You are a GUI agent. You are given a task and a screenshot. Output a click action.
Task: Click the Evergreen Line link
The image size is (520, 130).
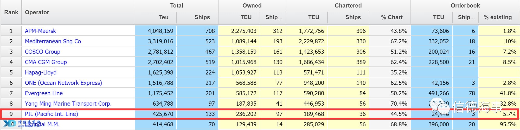pyautogui.click(x=44, y=93)
